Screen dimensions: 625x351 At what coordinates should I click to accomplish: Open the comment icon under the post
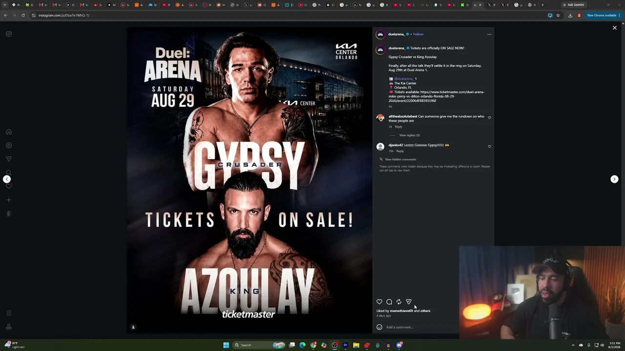(x=389, y=302)
